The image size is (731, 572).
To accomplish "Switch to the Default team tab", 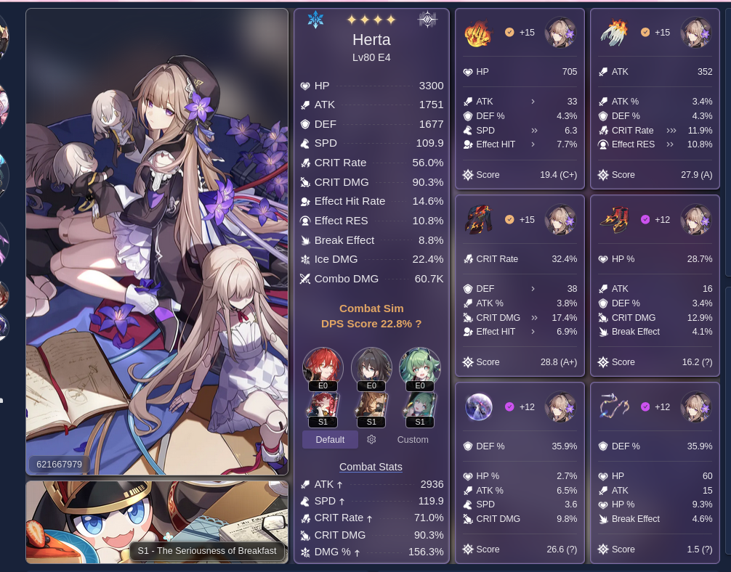I will click(330, 440).
